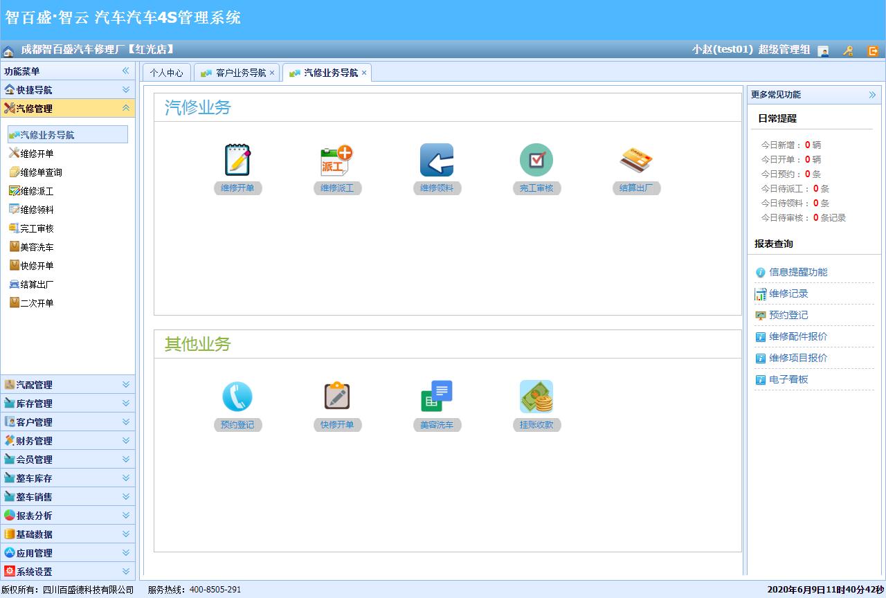Click the 小赵(test01) user name
Image resolution: width=886 pixels, height=598 pixels.
(722, 50)
